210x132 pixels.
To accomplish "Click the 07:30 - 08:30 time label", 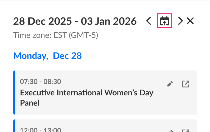I will coord(41,81).
